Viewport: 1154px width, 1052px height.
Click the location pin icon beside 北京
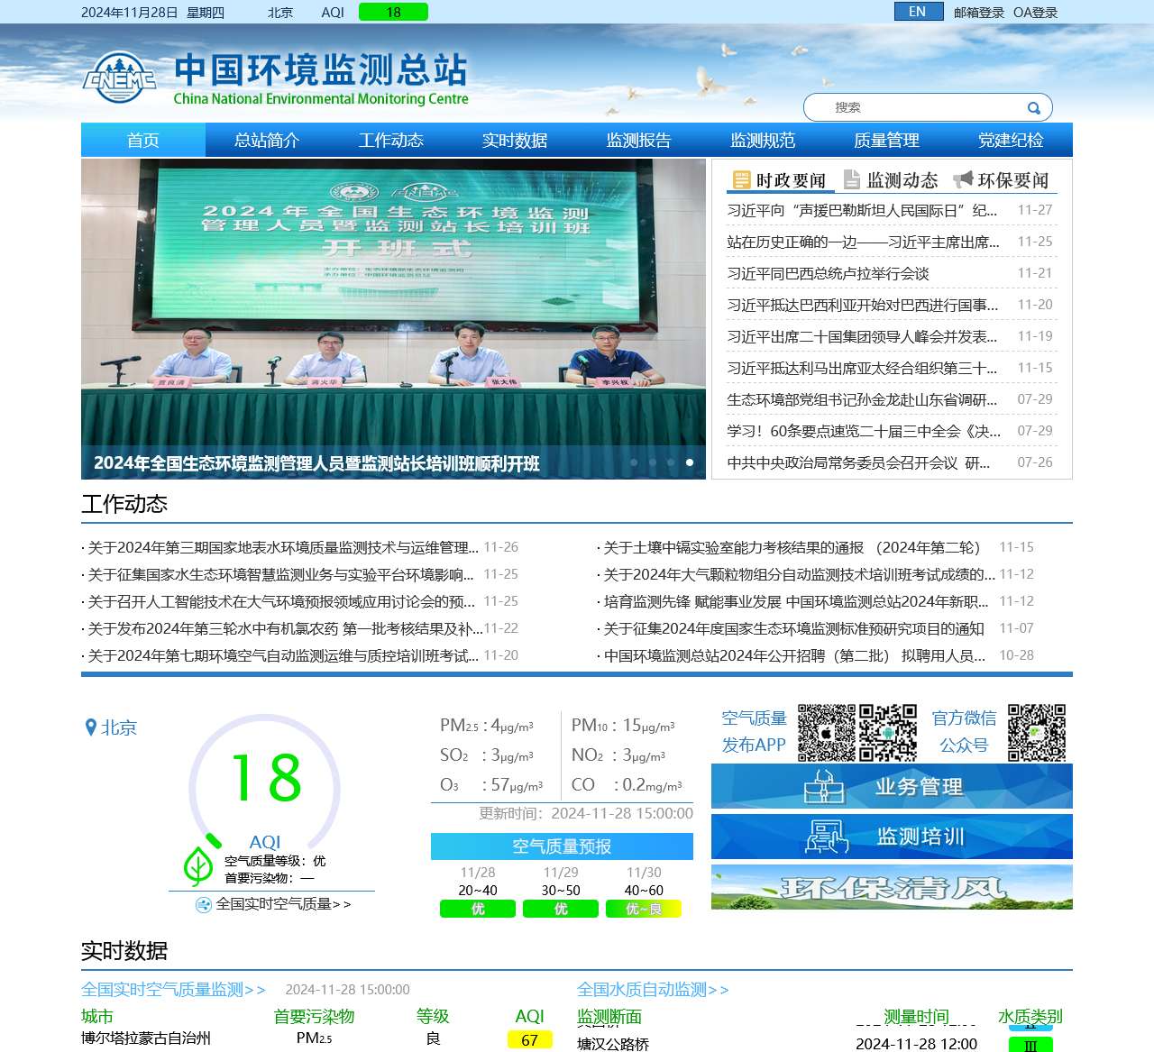point(90,727)
